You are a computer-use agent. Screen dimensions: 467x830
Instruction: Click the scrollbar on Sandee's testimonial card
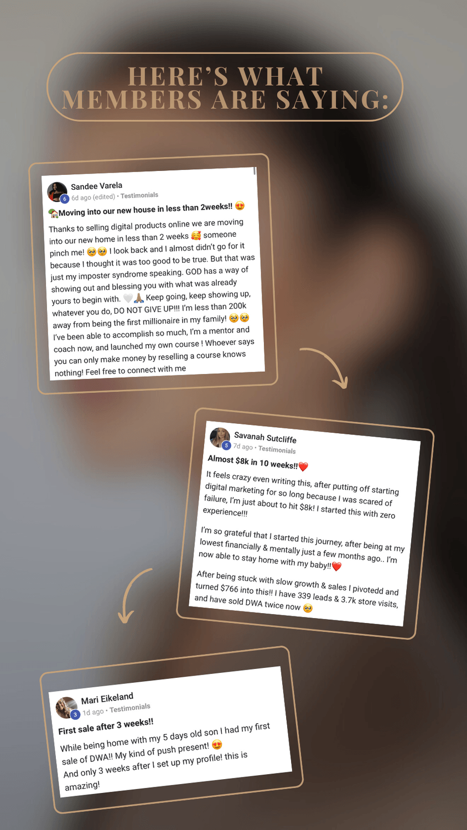(x=255, y=171)
